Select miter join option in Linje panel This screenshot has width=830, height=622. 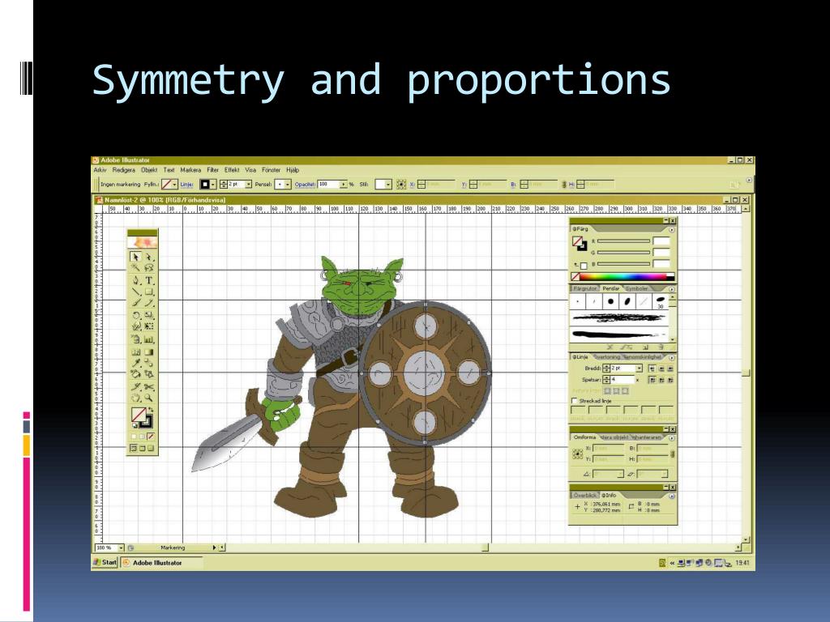(x=652, y=380)
